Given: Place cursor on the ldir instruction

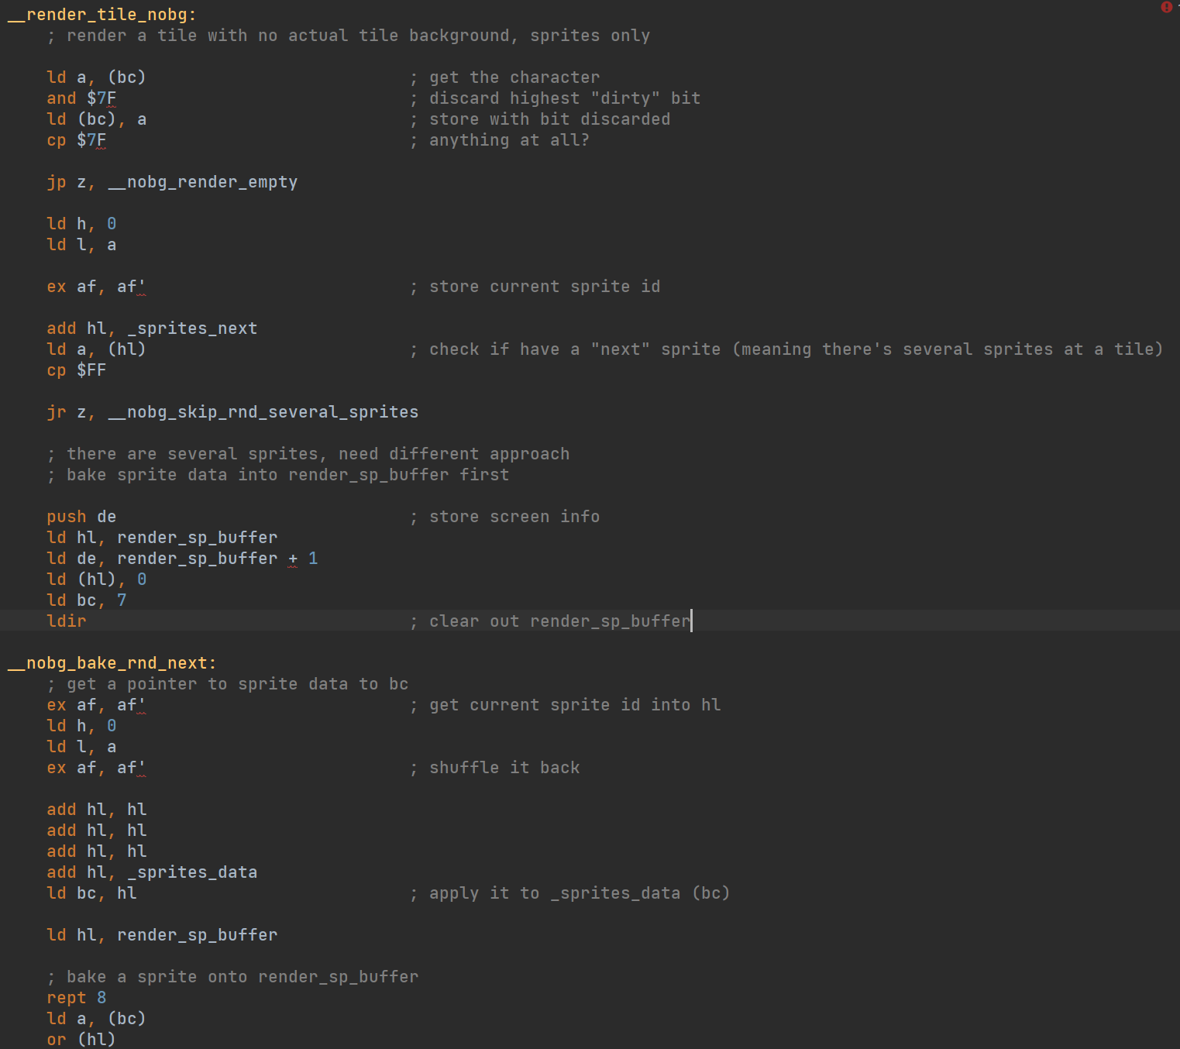Looking at the screenshot, I should [67, 621].
